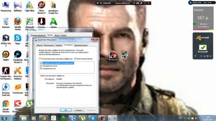Uncheck 'Подавление эхо' effect
Viewport: 216px width, 121px height.
point(41,69)
